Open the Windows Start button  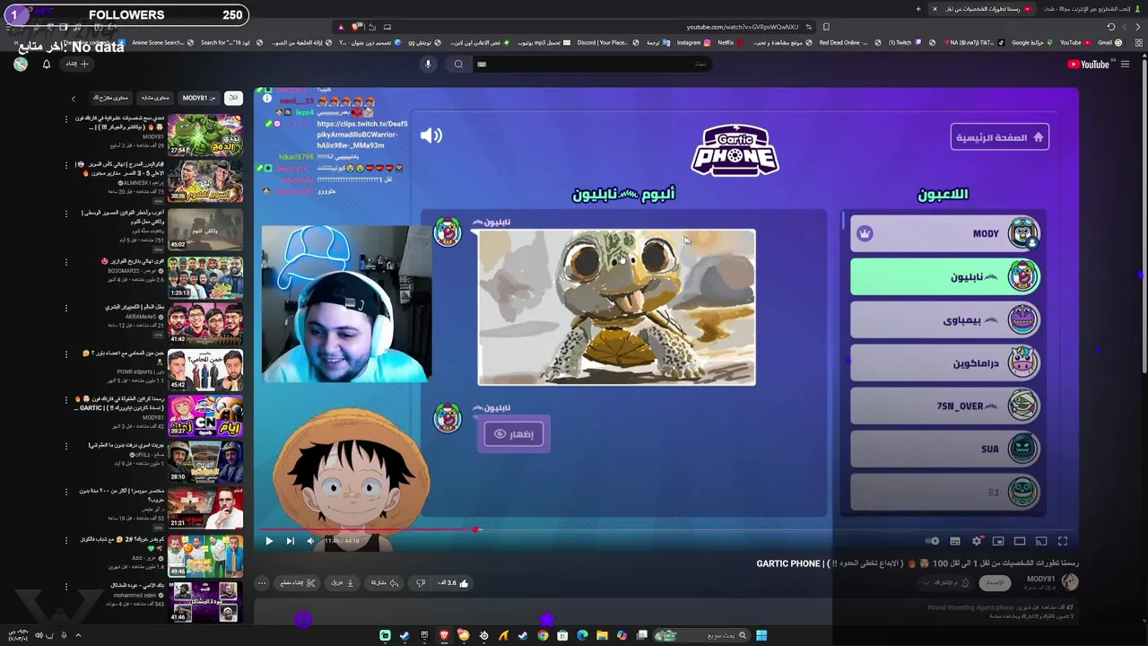pos(761,635)
